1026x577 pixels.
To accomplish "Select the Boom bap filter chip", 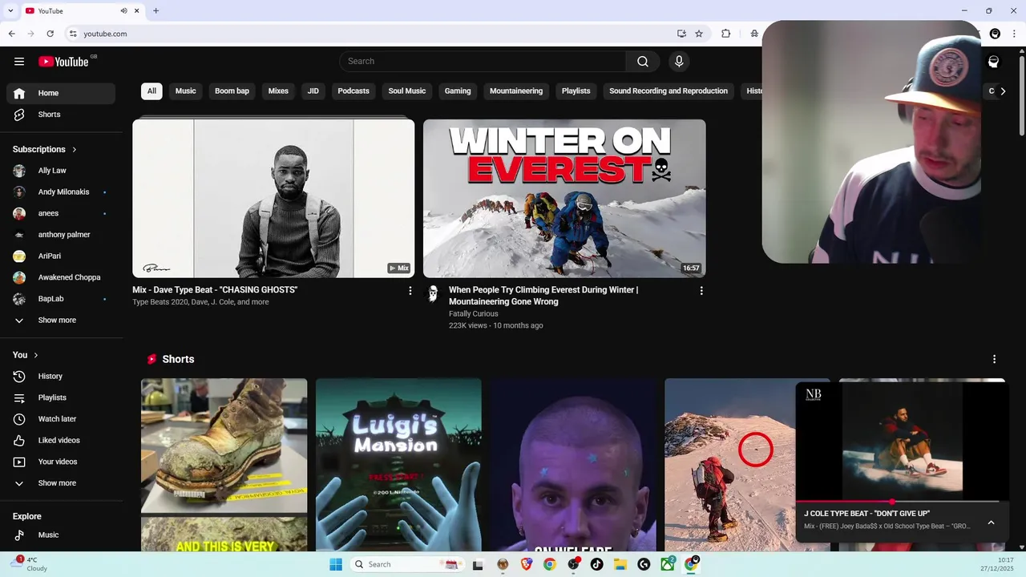I will coord(232,91).
